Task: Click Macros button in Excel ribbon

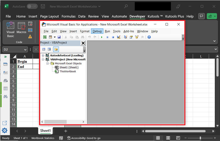Action: [x=21, y=28]
